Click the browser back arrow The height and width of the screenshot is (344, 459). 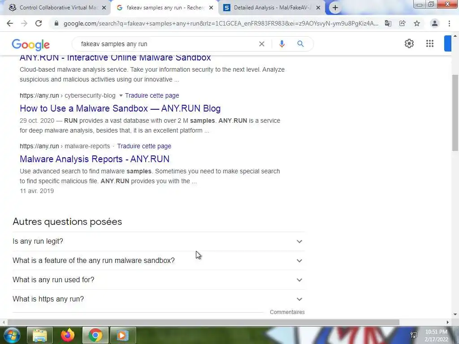click(x=10, y=23)
